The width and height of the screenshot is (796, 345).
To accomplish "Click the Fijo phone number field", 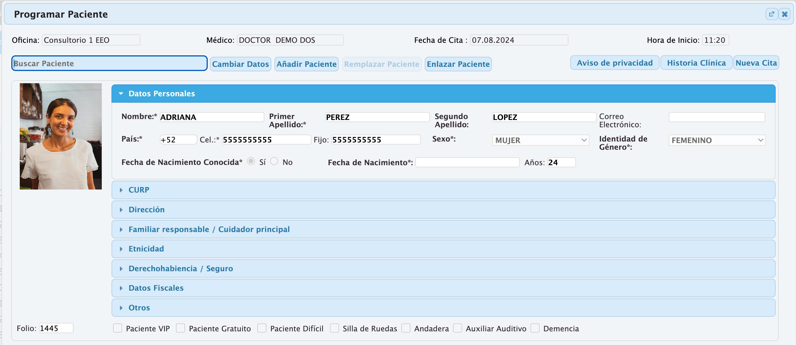I will point(376,140).
